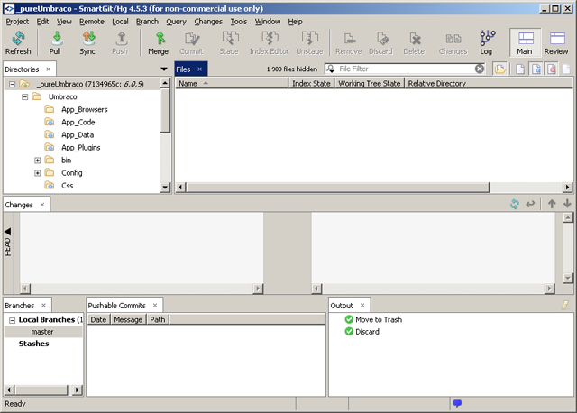Screen dimensions: 577x413
Task: Collapse the Umbraco folder in tree
Action: click(x=25, y=96)
